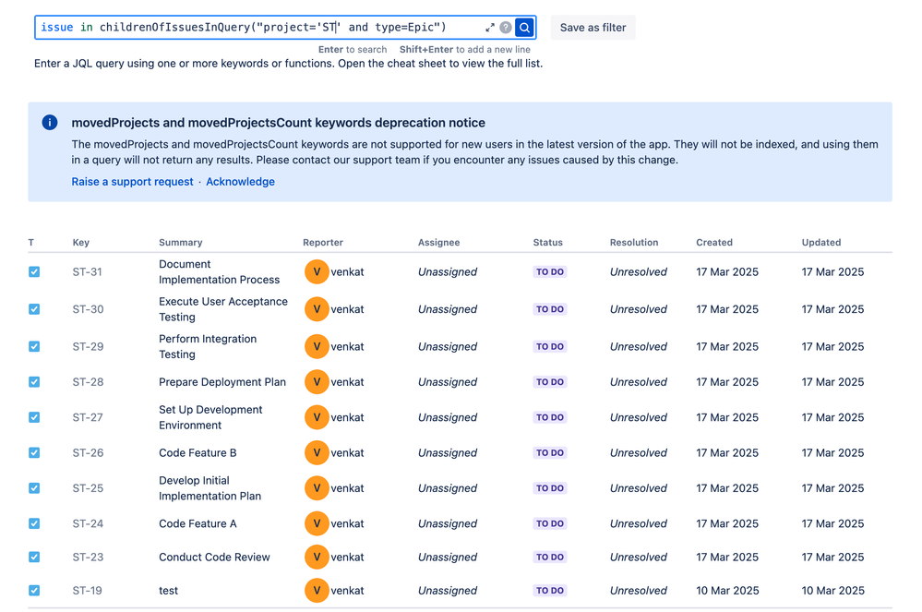Sort issues by the Created column header
This screenshot has height=612, width=922.
tap(713, 242)
